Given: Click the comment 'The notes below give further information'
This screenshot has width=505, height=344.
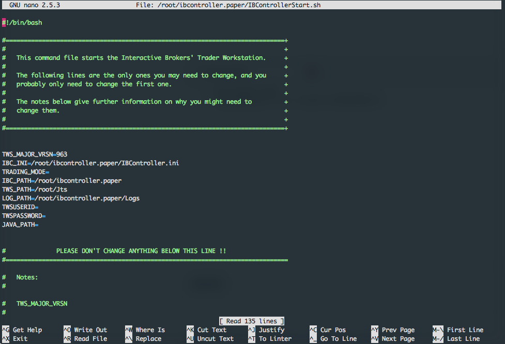Looking at the screenshot, I should coord(134,102).
